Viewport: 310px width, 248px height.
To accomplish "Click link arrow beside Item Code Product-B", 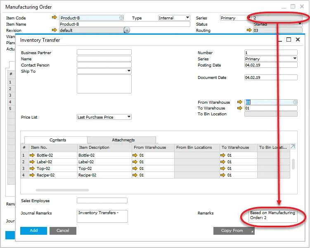I will (54, 18).
